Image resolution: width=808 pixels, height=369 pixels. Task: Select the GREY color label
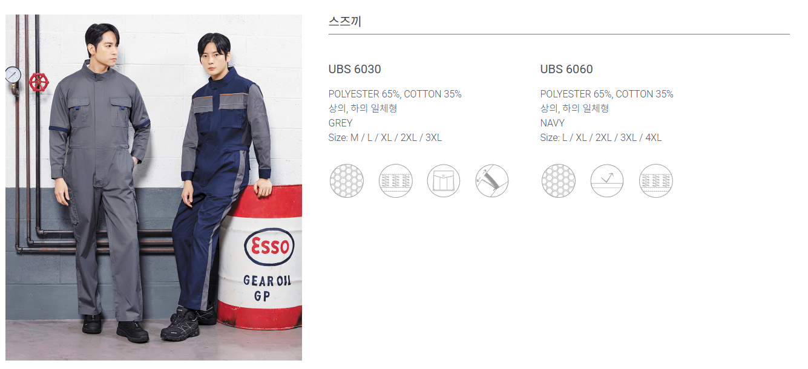click(x=340, y=123)
